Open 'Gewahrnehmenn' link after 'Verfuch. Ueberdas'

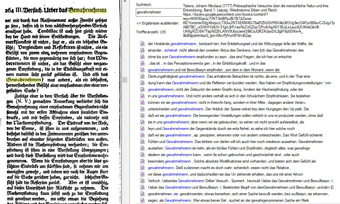click(191, 181)
